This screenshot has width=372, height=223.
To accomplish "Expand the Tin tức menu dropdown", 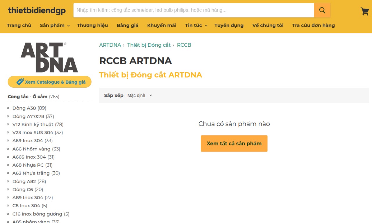I will click(x=196, y=25).
